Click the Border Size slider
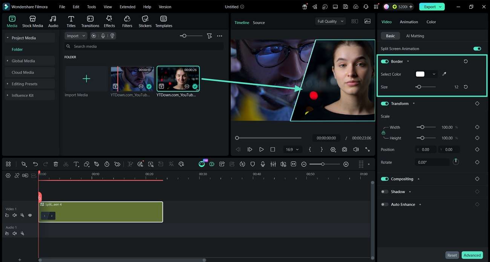 [x=426, y=87]
